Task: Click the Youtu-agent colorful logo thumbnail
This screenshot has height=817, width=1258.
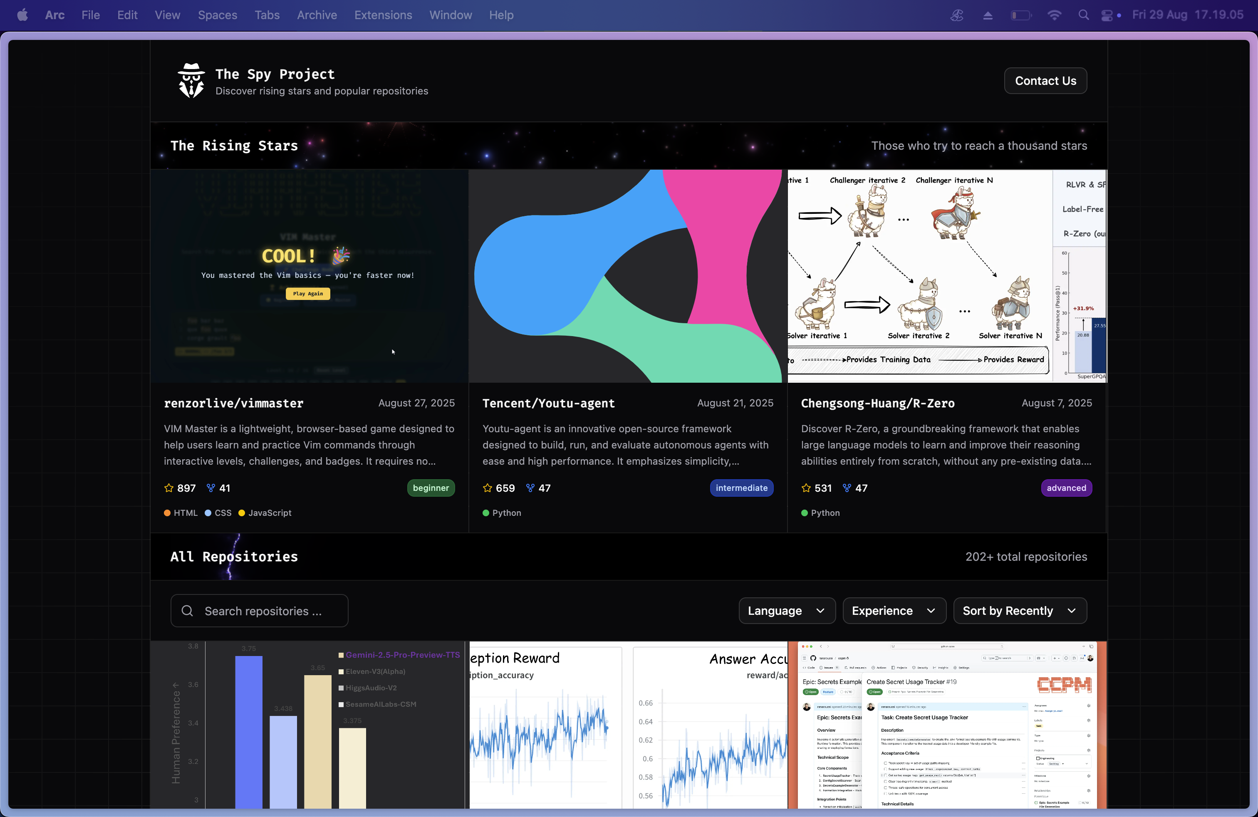Action: (628, 276)
